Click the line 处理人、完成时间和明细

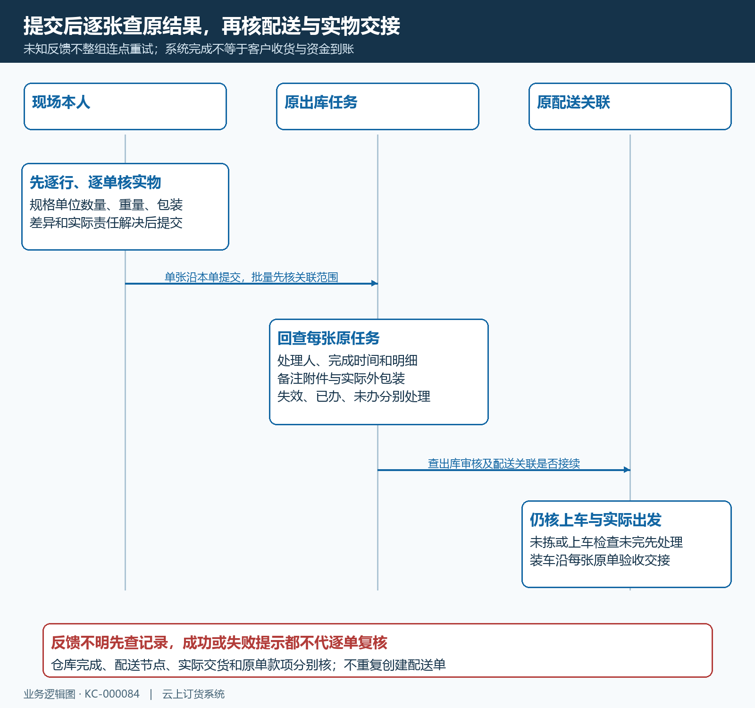point(347,361)
